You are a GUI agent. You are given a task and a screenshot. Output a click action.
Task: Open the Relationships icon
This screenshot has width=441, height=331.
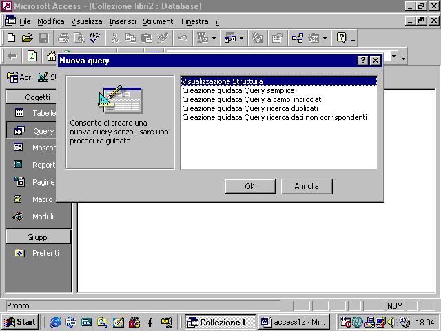click(298, 38)
